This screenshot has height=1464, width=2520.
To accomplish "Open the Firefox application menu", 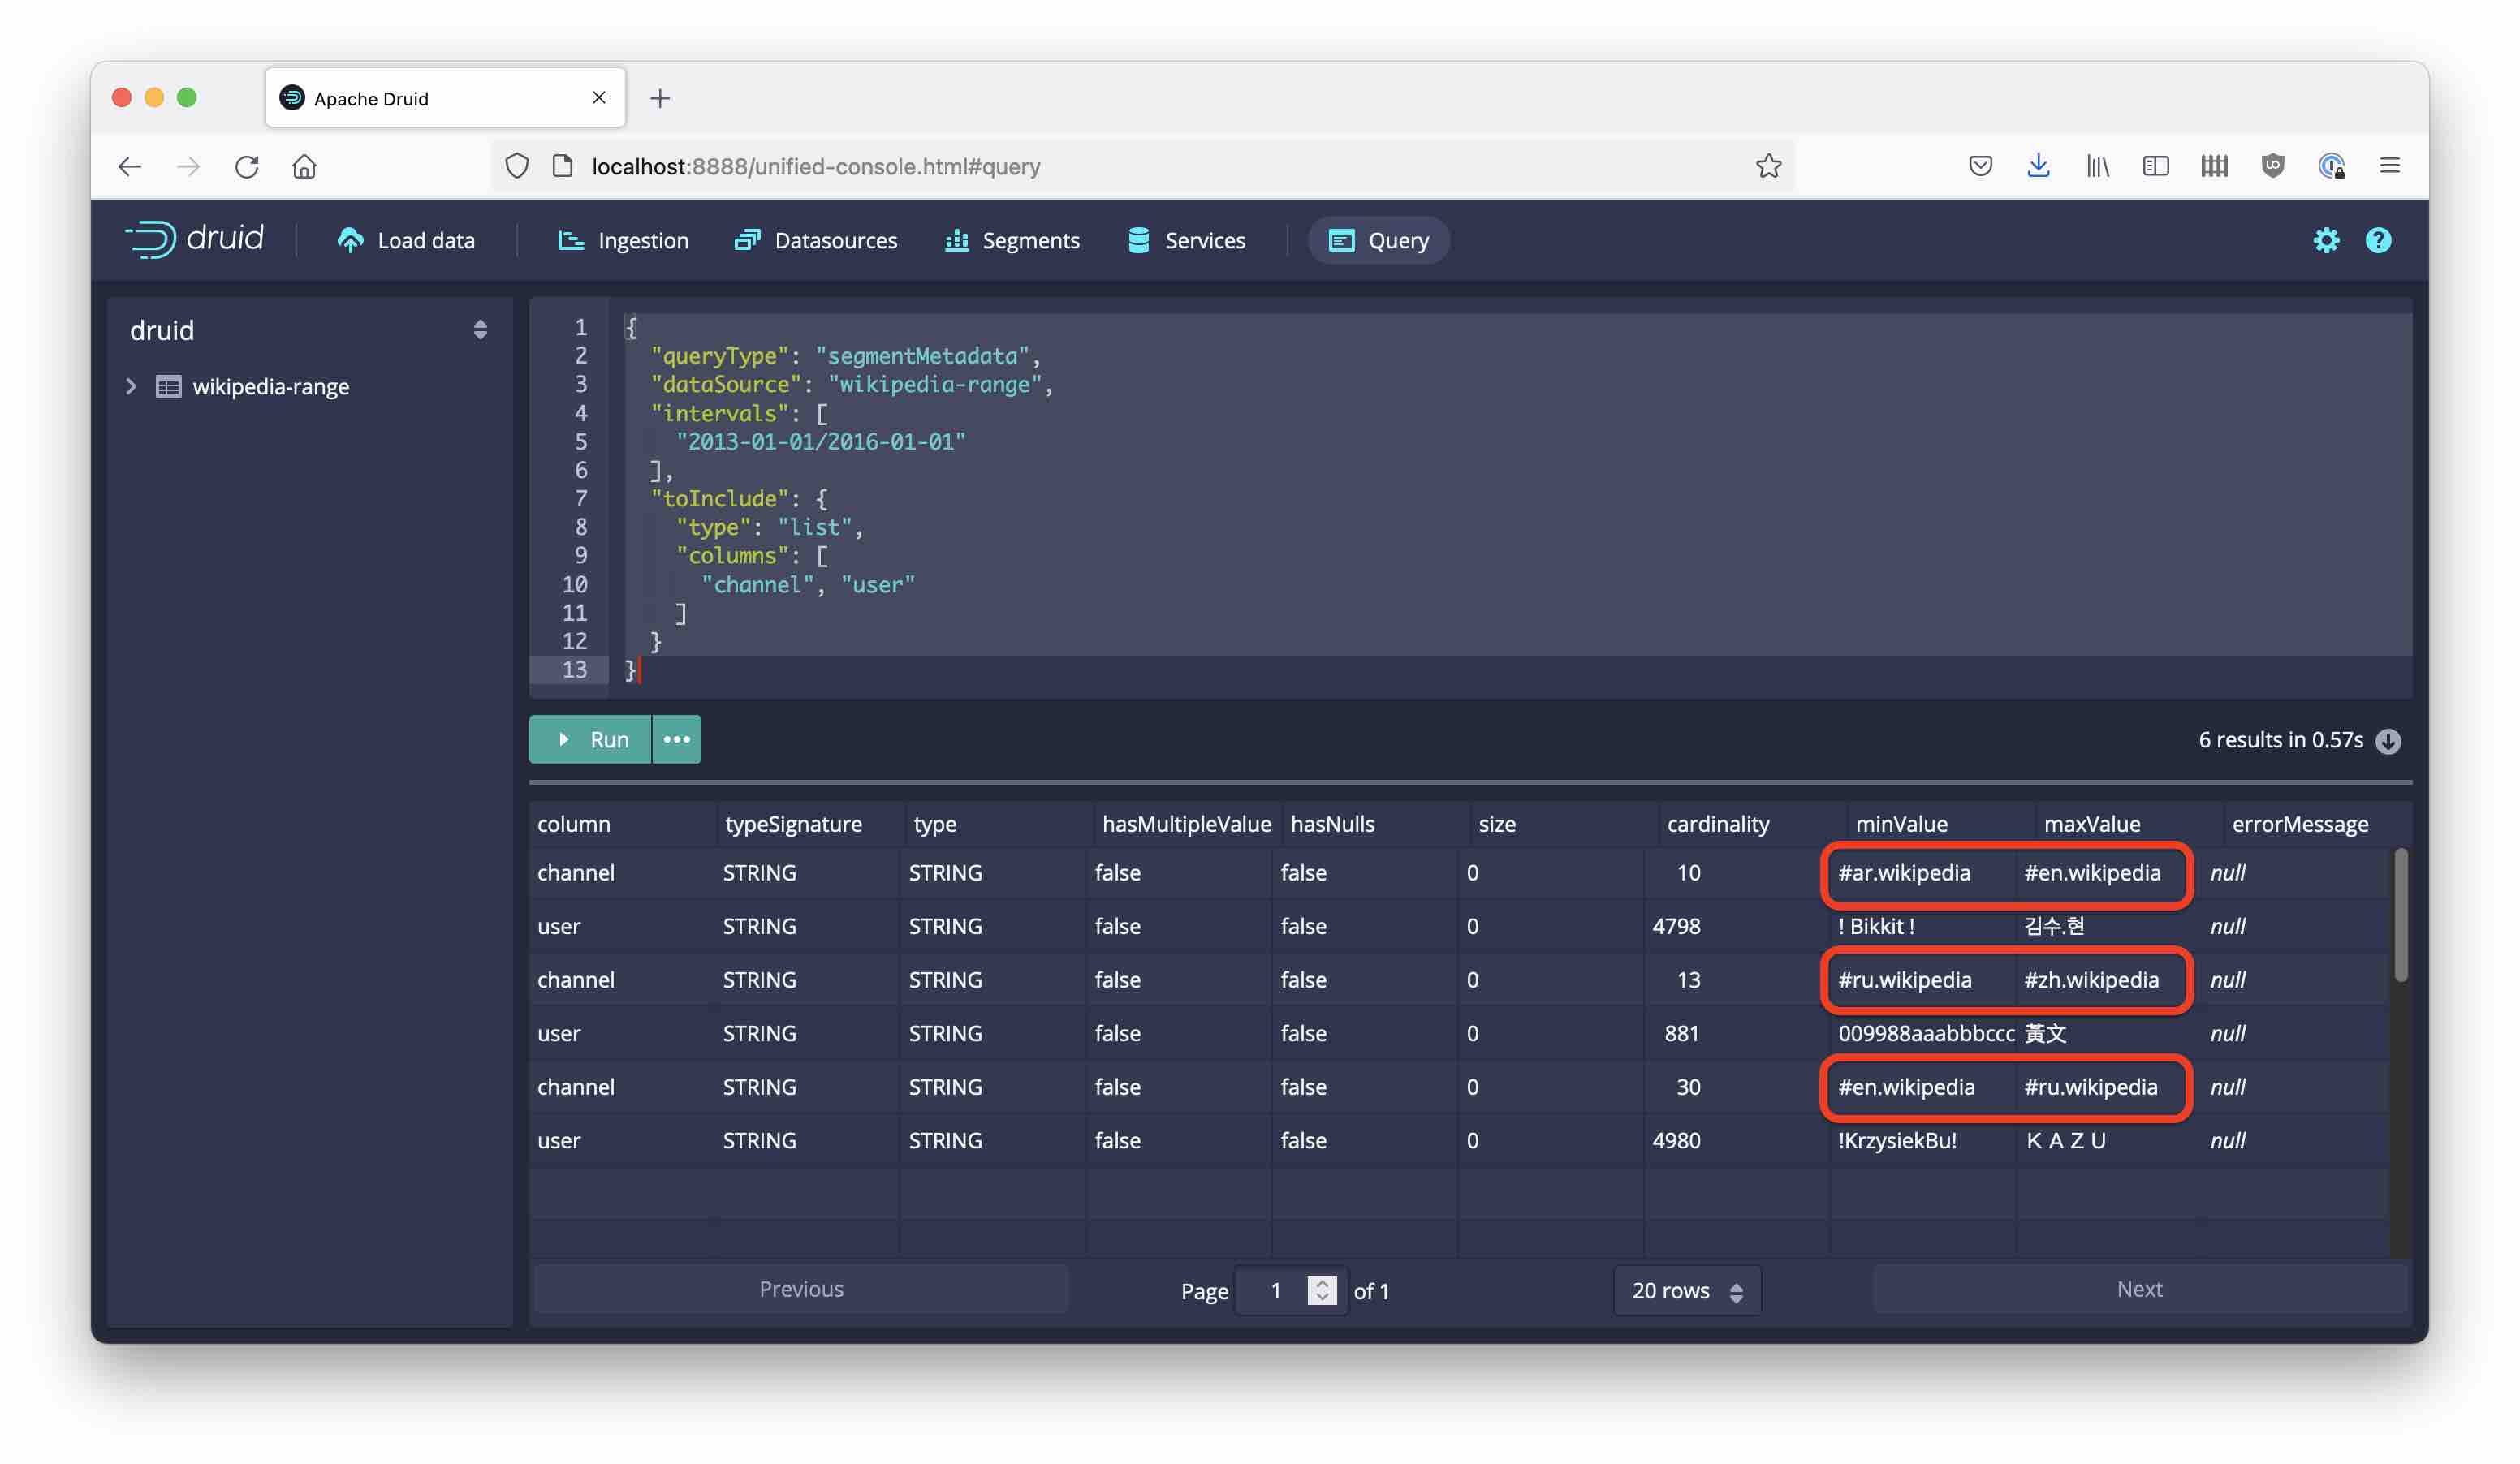I will click(2390, 166).
